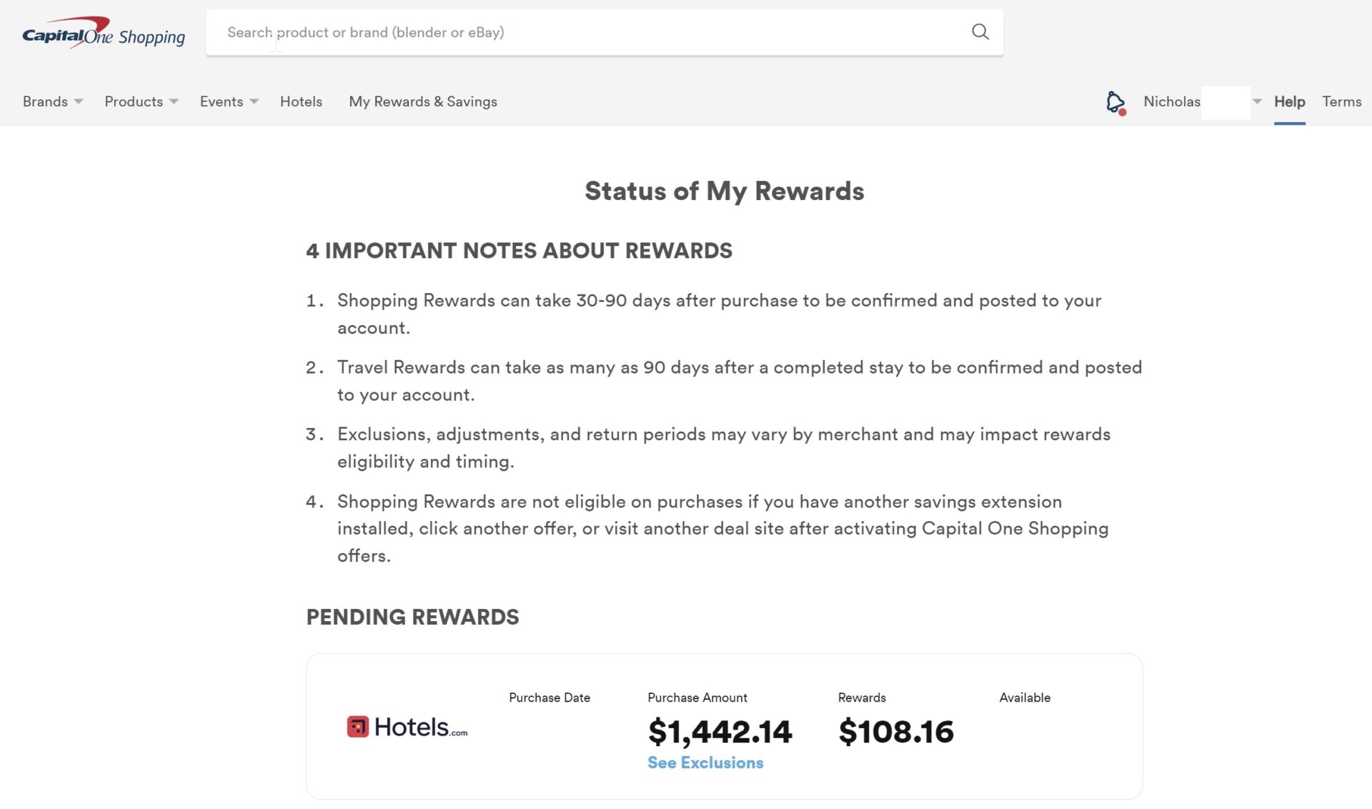This screenshot has height=809, width=1372.
Task: Click See Exclusions under the purchase amount
Action: click(705, 763)
